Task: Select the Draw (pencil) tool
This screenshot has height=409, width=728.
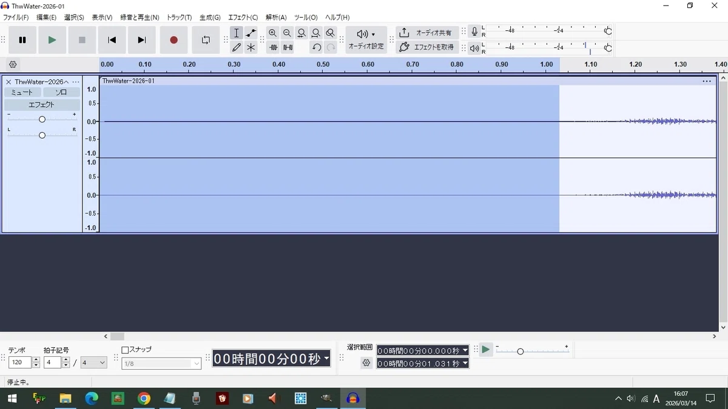Action: pos(237,47)
